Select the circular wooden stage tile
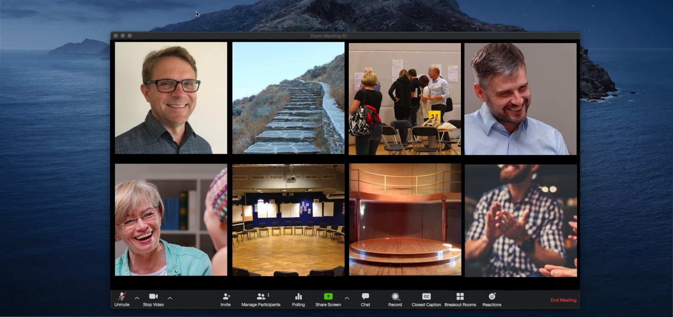The height and width of the screenshot is (317, 673). [x=405, y=220]
